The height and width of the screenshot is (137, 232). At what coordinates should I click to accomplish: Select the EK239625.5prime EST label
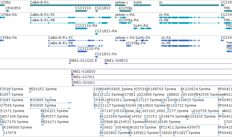pos(189,100)
